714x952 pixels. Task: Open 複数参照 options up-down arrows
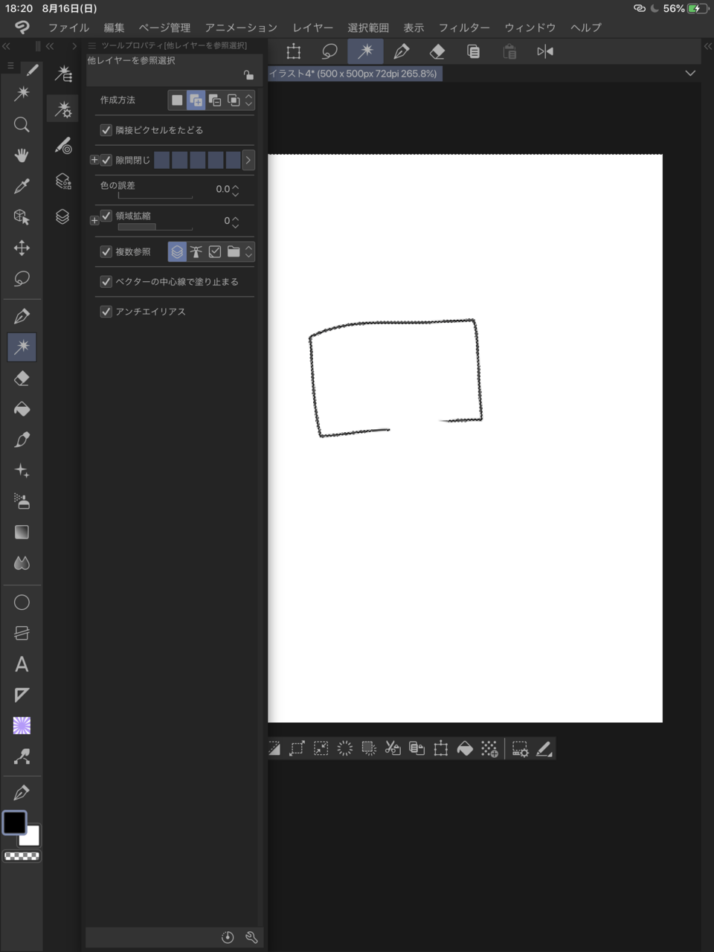[x=249, y=252]
